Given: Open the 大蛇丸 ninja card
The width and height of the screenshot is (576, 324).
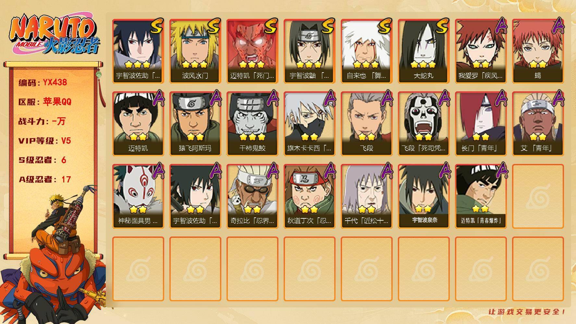Looking at the screenshot, I should click(423, 51).
